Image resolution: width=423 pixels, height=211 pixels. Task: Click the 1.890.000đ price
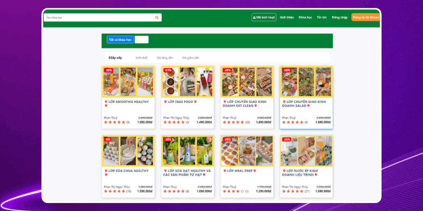click(264, 122)
